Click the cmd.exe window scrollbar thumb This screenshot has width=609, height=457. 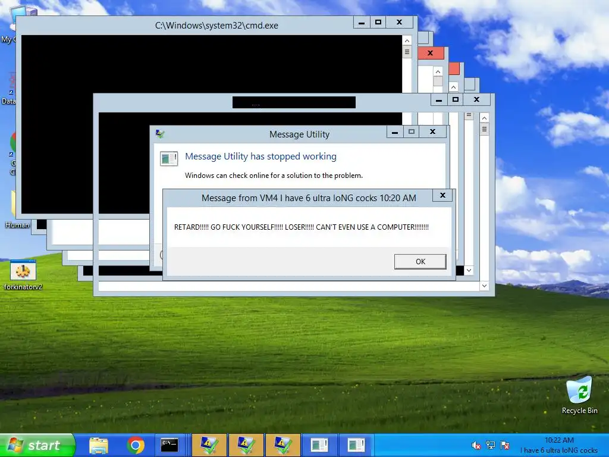(407, 52)
